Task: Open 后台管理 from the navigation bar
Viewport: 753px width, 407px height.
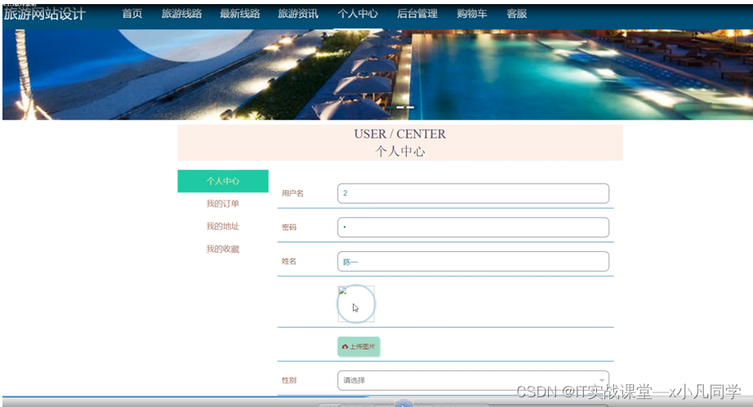Action: [x=417, y=14]
